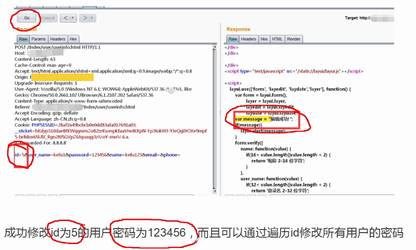Open the forward history dropdown arrow

(92, 18)
